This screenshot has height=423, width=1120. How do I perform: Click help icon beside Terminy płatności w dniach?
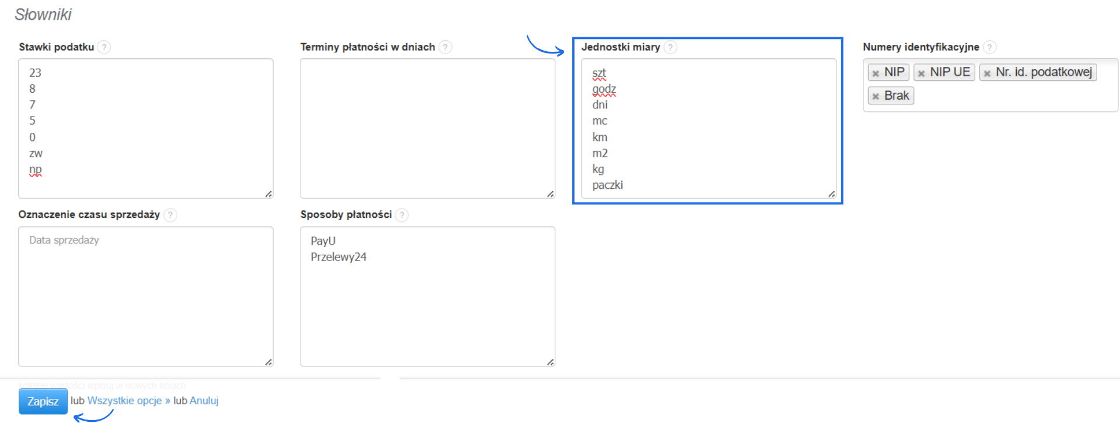pyautogui.click(x=445, y=47)
